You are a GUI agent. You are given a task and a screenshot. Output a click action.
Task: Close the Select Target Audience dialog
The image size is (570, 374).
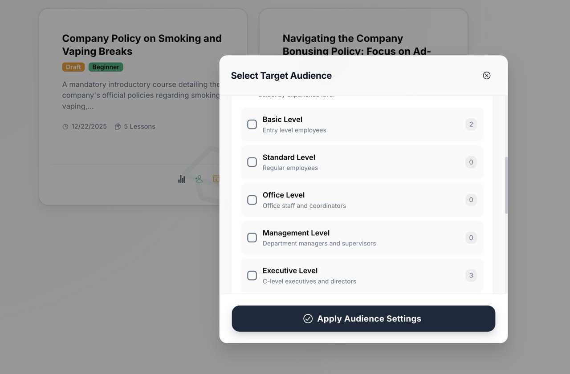coord(487,76)
